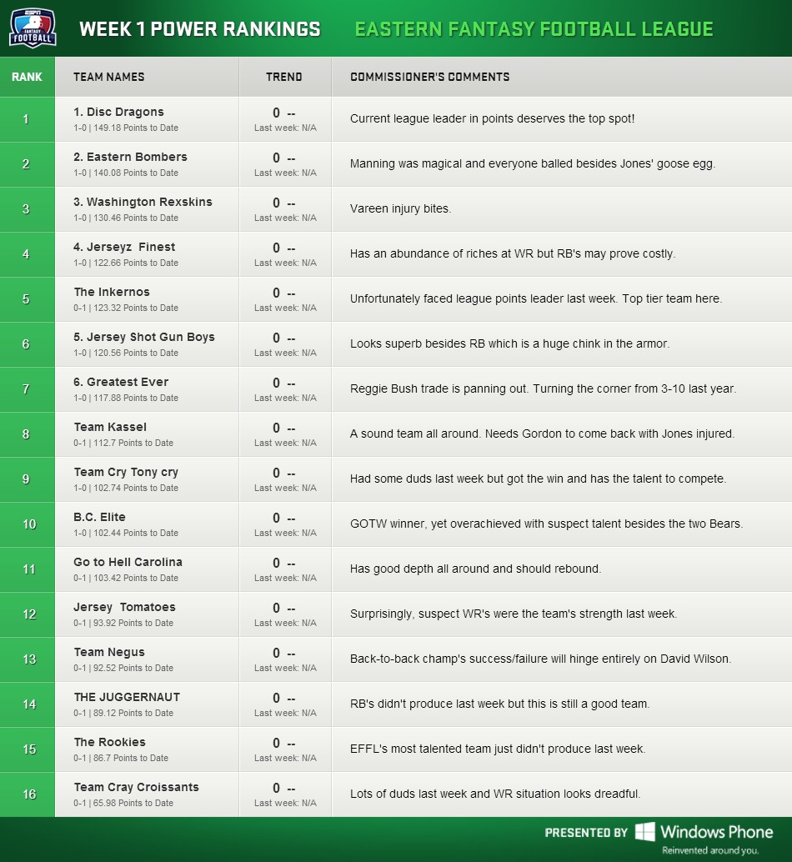Click '1-0 | 102.44 Points to Date'

coord(126,534)
